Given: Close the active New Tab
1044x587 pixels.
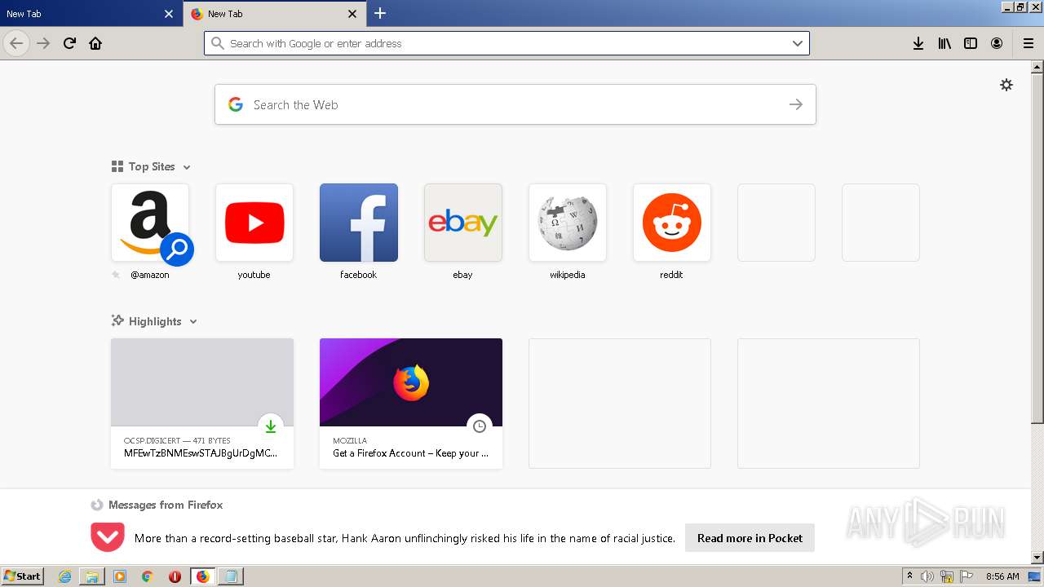Looking at the screenshot, I should tap(352, 14).
